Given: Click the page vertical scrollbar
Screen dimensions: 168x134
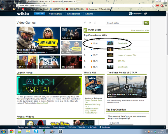Looking at the screenshot, I should point(167,34).
